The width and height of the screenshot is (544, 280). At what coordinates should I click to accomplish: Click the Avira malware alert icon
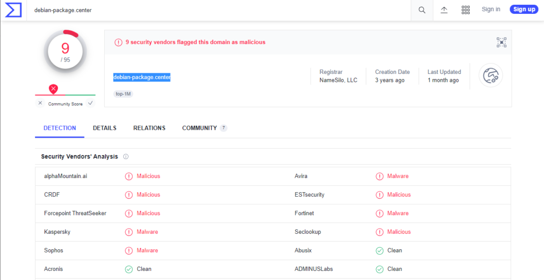click(379, 176)
